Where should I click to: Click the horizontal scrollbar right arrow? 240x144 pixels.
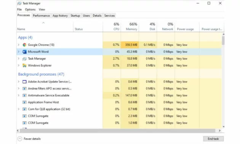click(219, 131)
